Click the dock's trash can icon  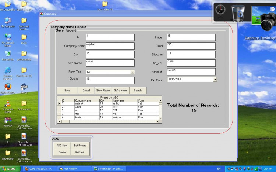pos(238,13)
